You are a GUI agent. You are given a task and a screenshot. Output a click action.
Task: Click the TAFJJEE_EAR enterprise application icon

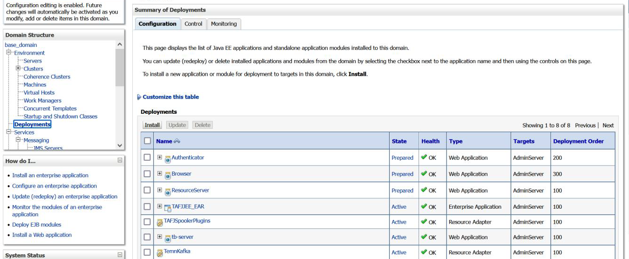168,207
